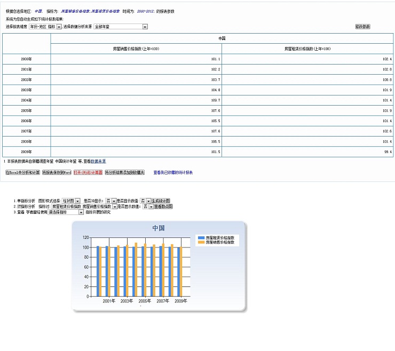Click blue 房屋租赁价格指数 legend swatch
Viewport: 395px width, 351px height.
pyautogui.click(x=201, y=237)
